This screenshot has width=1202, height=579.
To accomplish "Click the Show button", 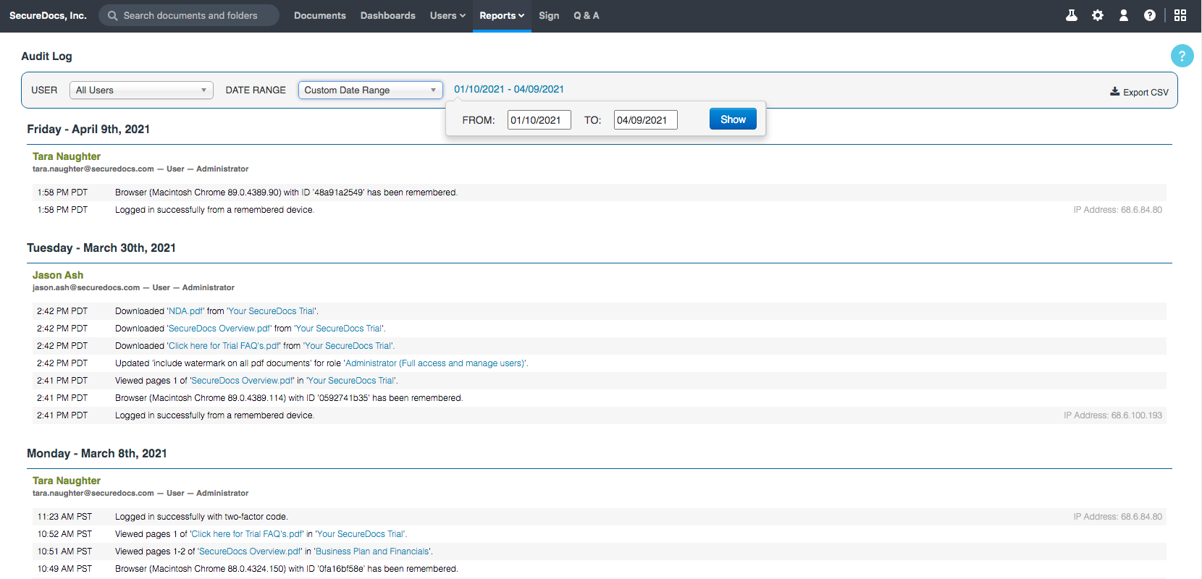I will (x=733, y=119).
